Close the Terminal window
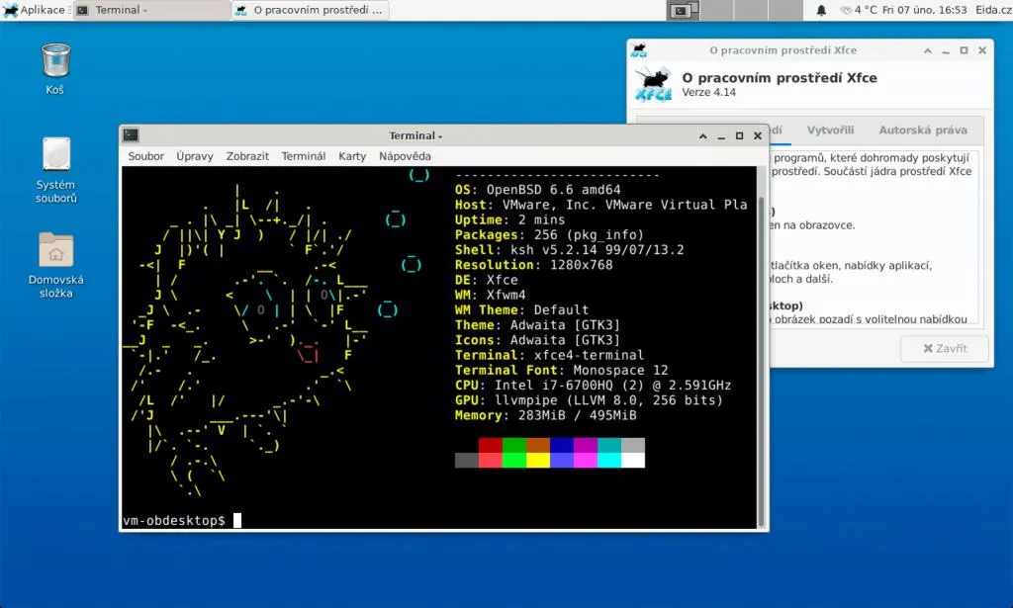 coord(758,136)
